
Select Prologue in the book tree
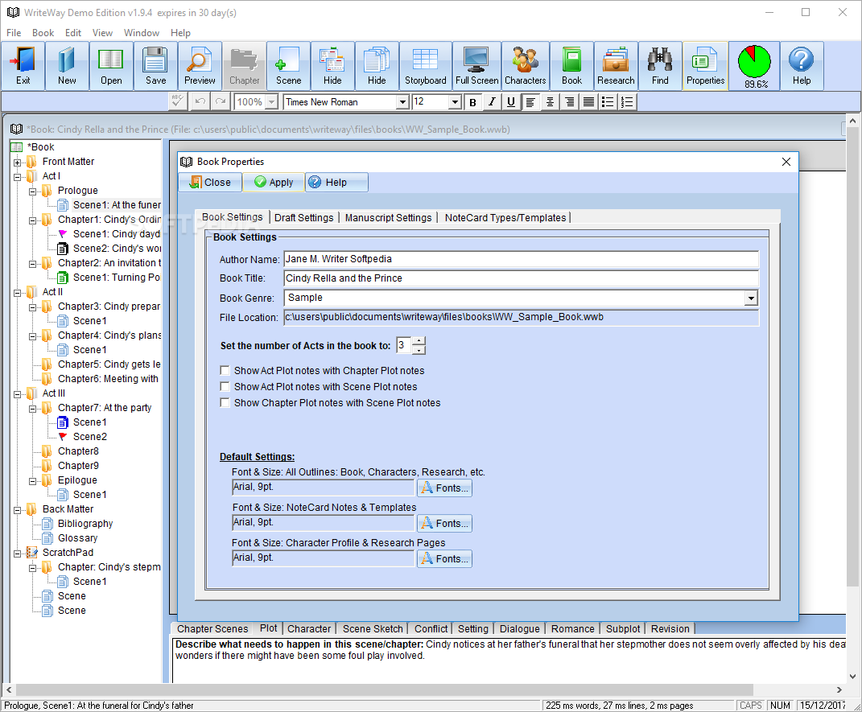coord(77,191)
